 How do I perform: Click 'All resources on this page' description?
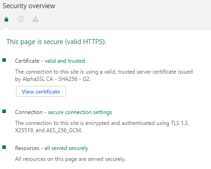(x=70, y=159)
